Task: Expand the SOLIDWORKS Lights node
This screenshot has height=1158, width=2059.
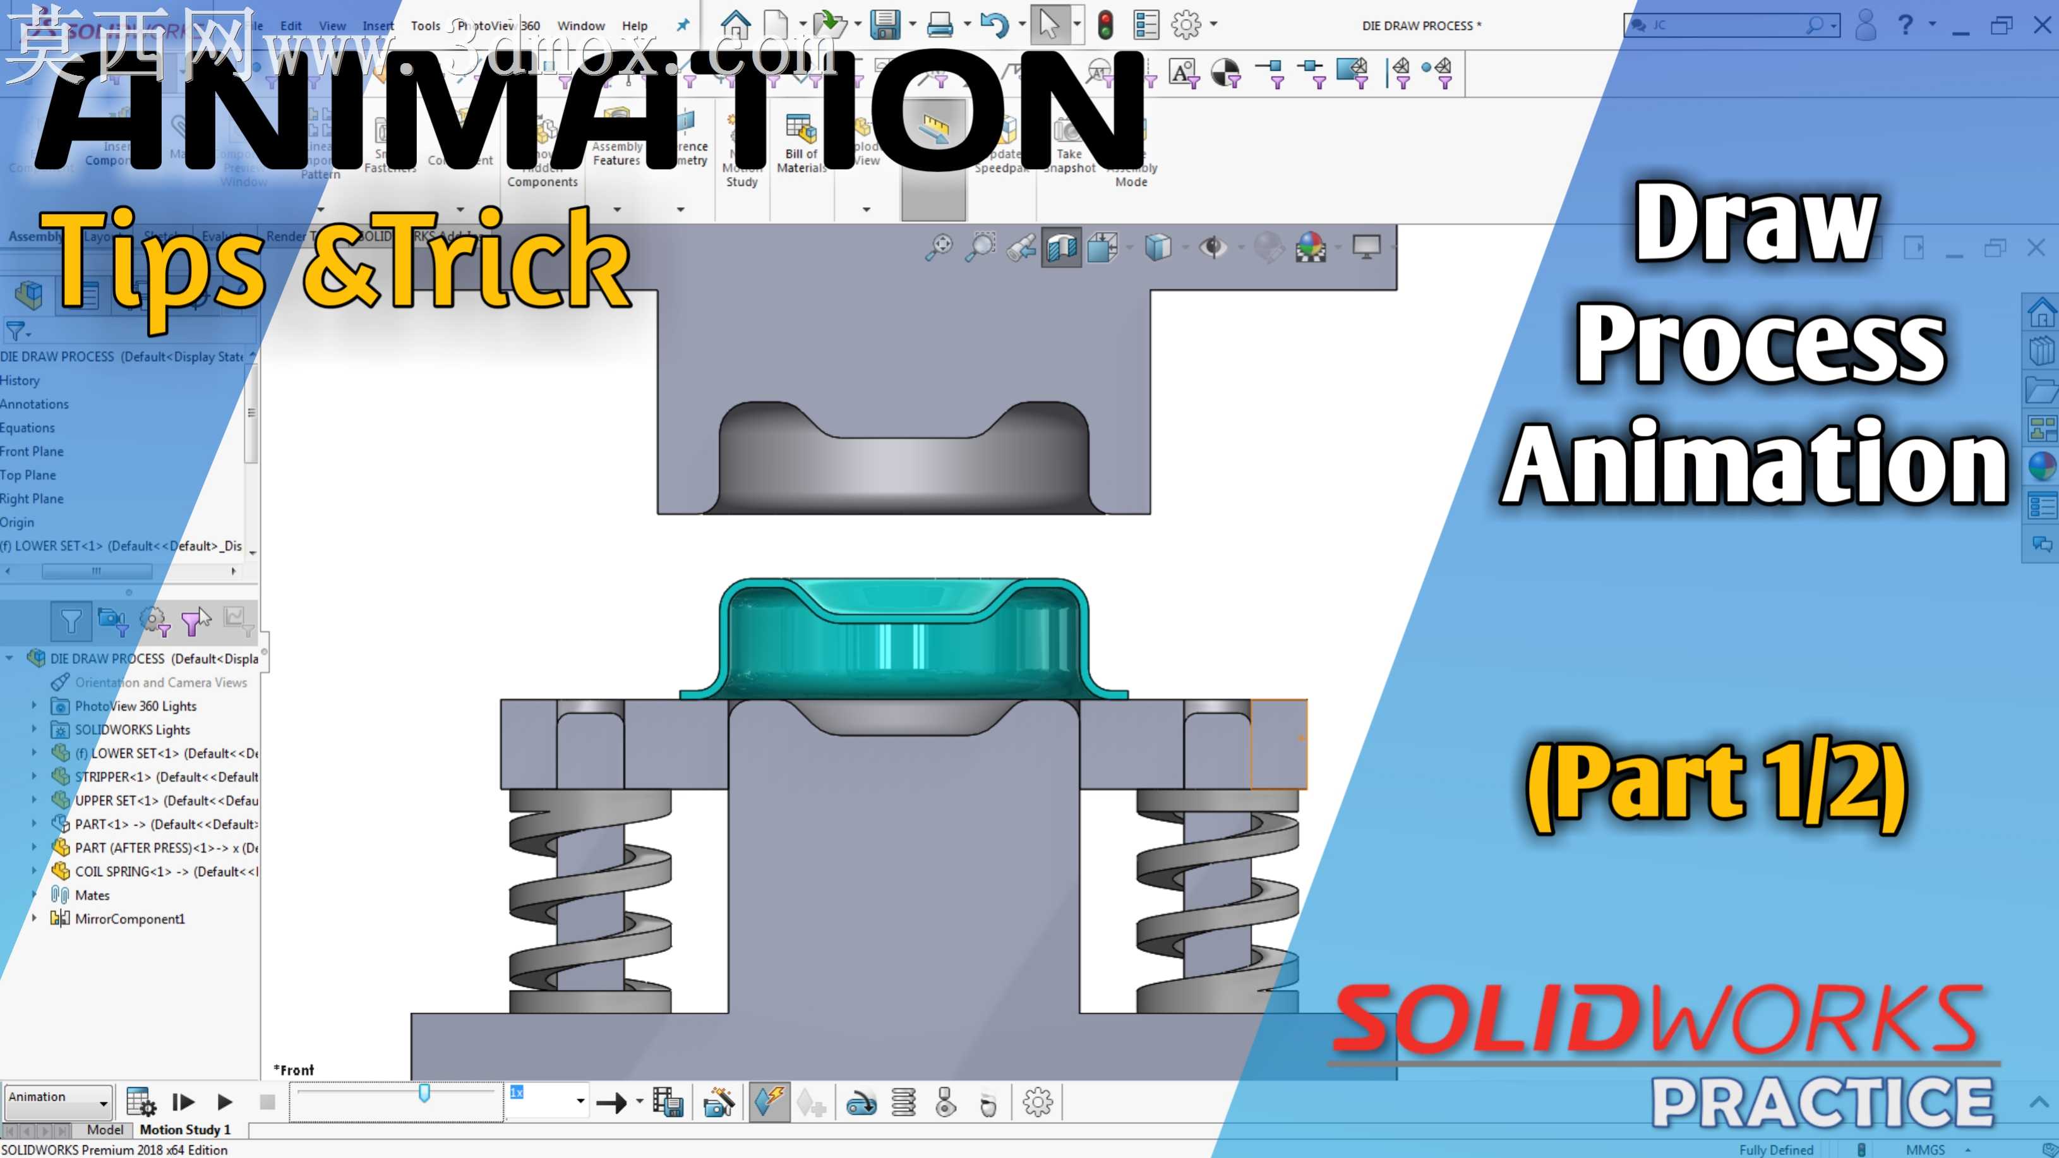Action: 33,729
